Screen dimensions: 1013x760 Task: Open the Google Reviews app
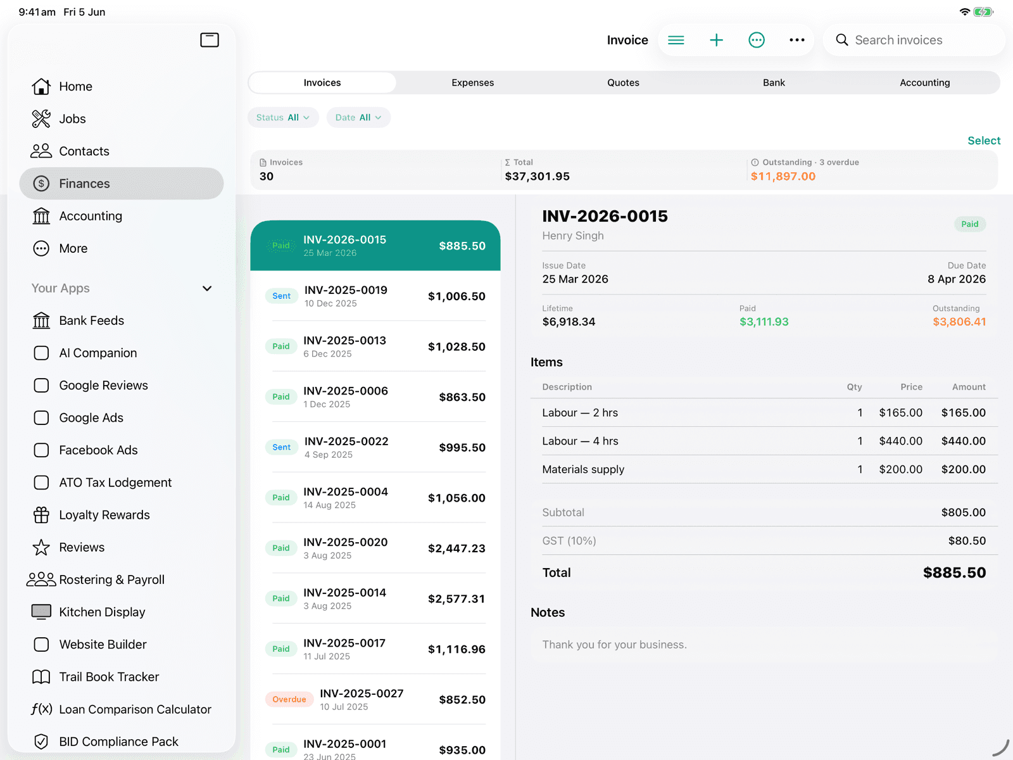[122, 385]
